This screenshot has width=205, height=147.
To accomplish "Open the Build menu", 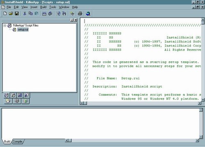I will click(43, 7).
